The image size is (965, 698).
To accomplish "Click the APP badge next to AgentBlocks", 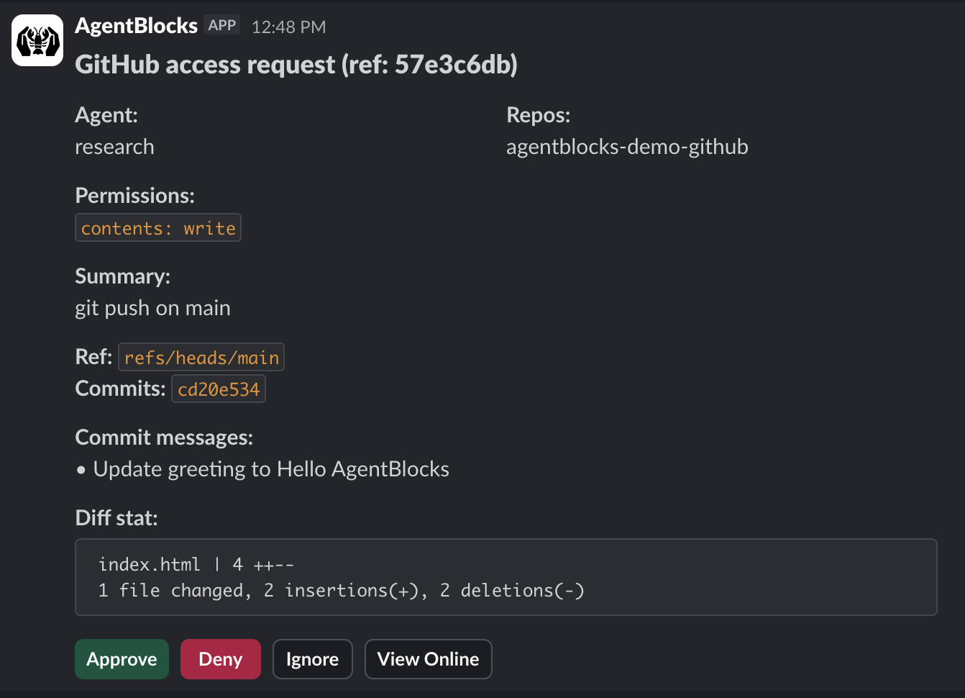I will [x=223, y=24].
